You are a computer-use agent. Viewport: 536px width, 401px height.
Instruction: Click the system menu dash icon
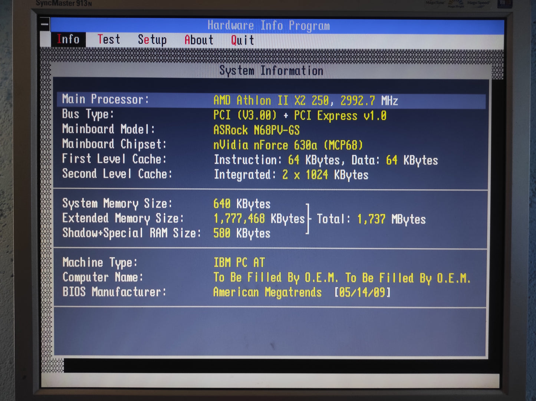coord(45,25)
